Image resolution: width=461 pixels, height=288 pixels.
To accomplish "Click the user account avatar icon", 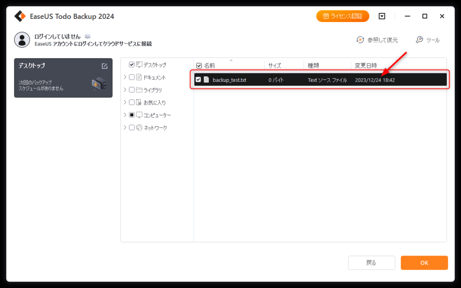I will (x=22, y=40).
